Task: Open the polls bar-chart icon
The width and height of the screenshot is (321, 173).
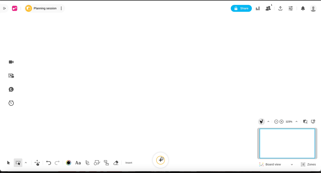Action: click(258, 8)
